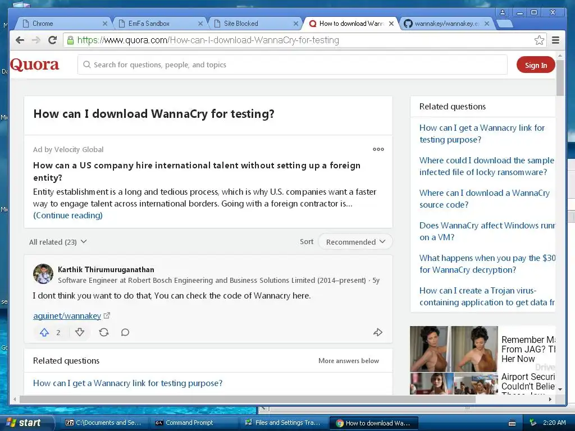The height and width of the screenshot is (431, 575).
Task: Click the scroll down arrow button
Action: pos(560,389)
